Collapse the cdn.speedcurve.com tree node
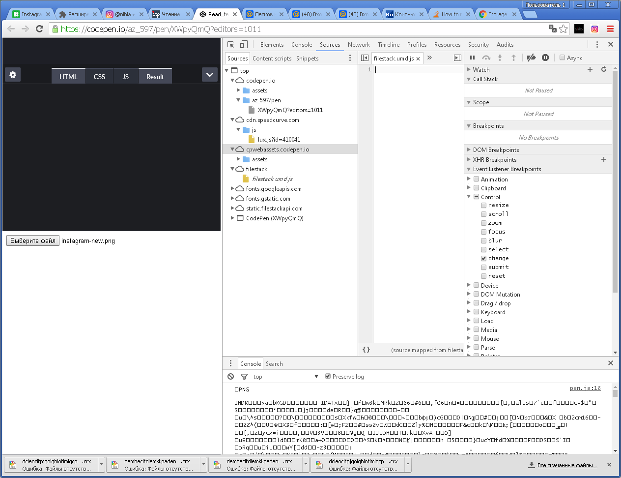Image resolution: width=621 pixels, height=478 pixels. pyautogui.click(x=232, y=119)
